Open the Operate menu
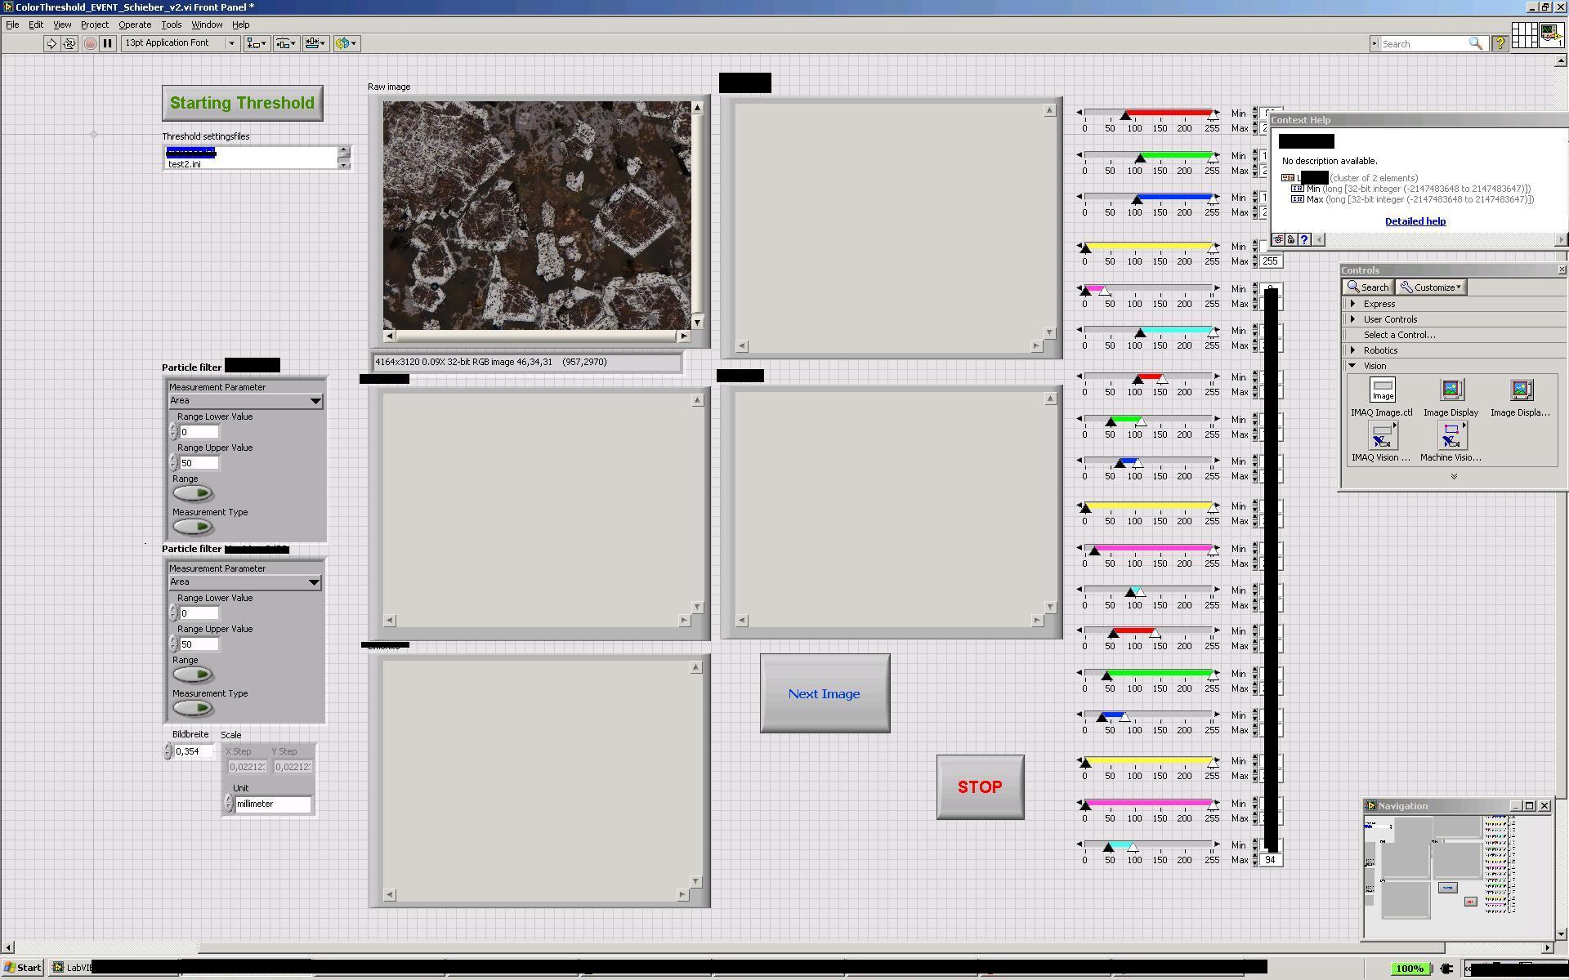 click(x=135, y=24)
